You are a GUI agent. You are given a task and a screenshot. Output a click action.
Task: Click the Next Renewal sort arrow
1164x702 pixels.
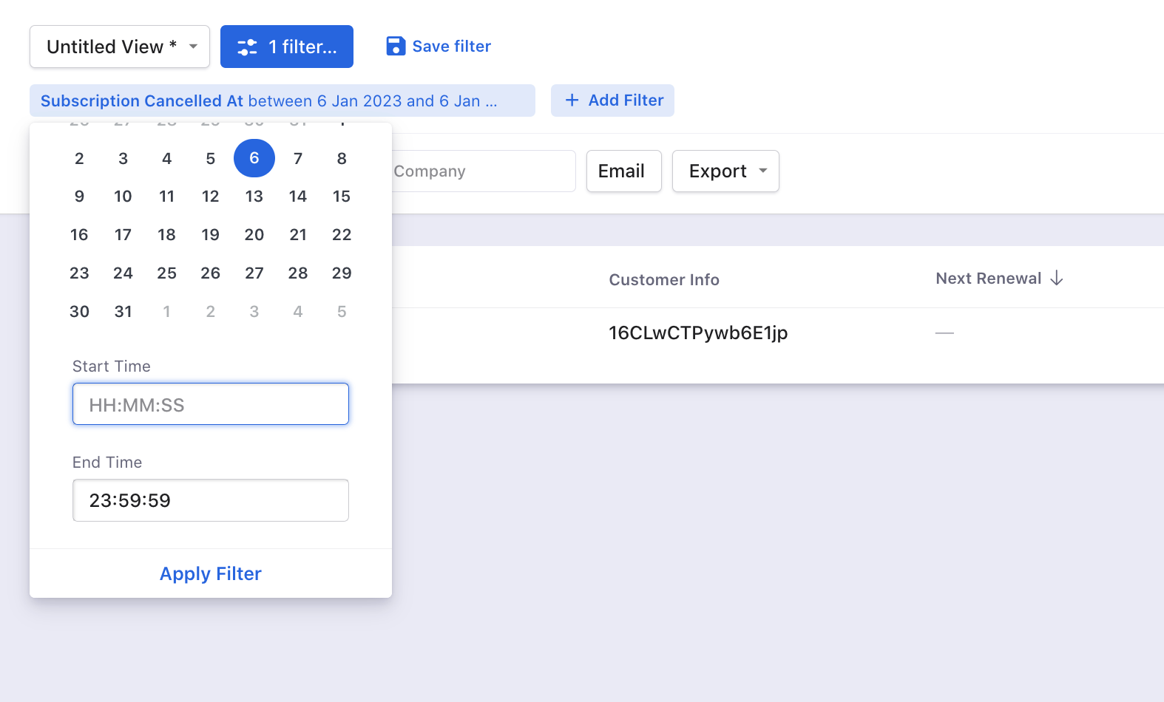[1057, 279]
